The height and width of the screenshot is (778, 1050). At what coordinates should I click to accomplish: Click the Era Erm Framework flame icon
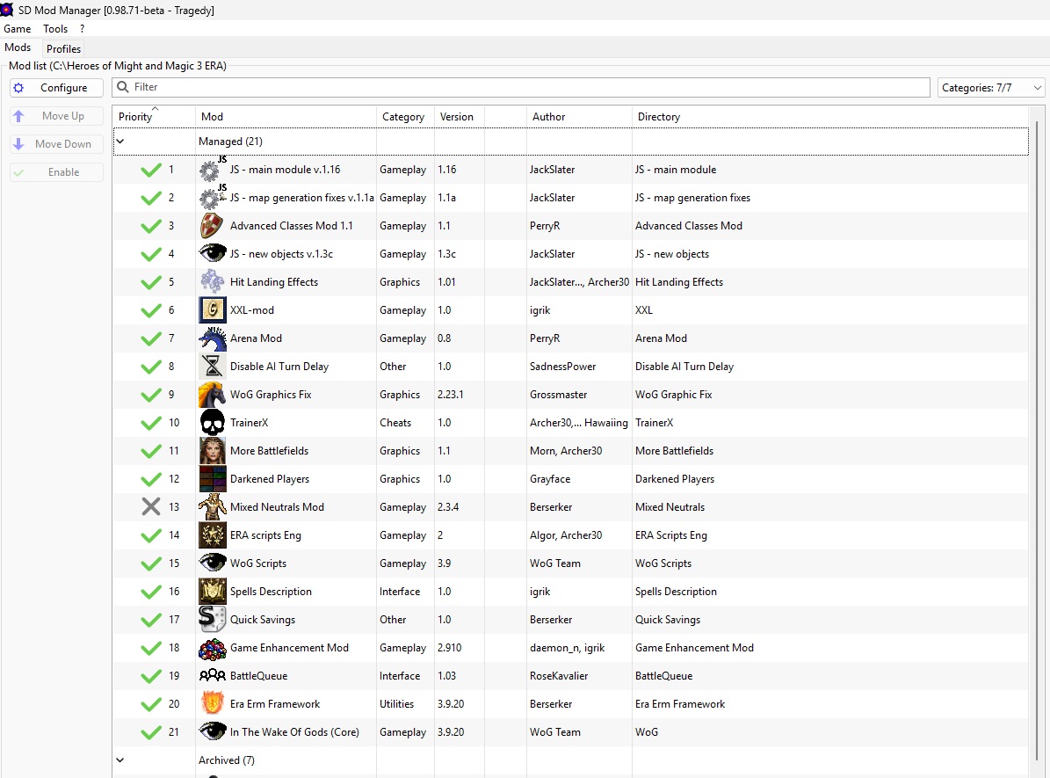(x=213, y=704)
